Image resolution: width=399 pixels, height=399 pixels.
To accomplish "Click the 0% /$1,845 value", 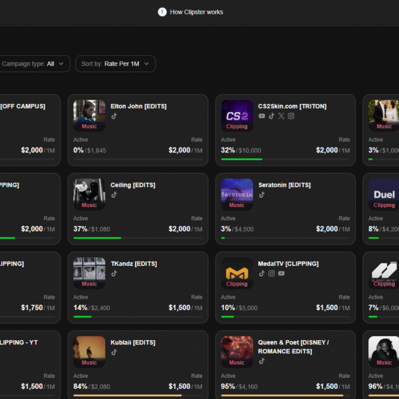I will [x=90, y=150].
